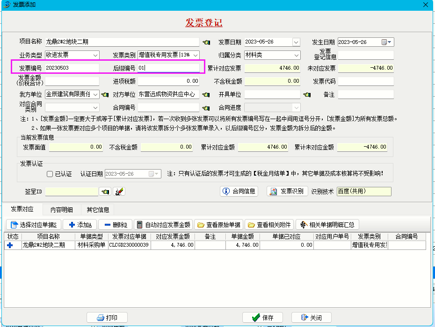Click the lookup icon beside 项目名称 field

pos(206,42)
